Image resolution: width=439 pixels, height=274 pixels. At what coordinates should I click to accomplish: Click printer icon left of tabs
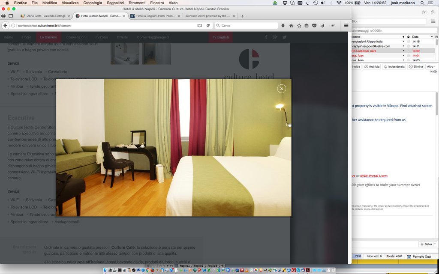click(3, 16)
